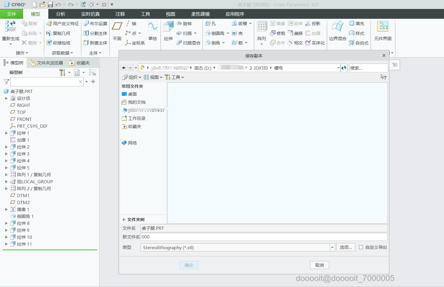
Task: Switch to the 分析 ribbon tab
Action: [61, 14]
